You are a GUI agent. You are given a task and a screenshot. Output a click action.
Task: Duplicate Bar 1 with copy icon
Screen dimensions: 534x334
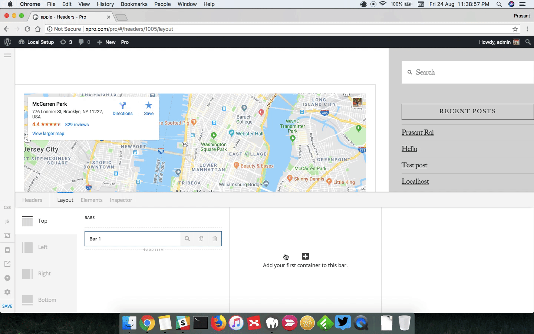[x=201, y=239]
